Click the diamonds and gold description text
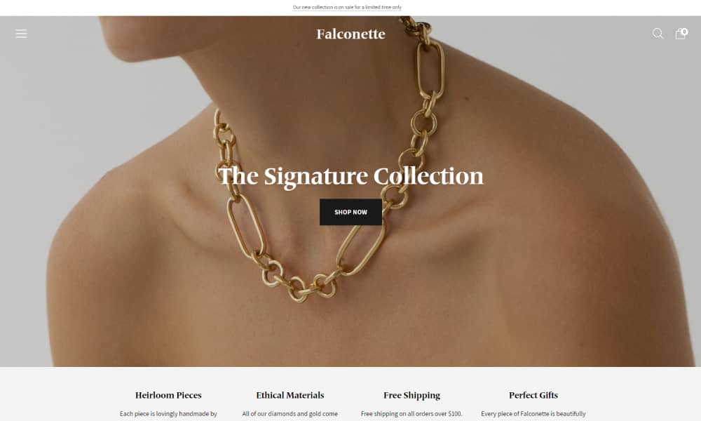Viewport: 701px width, 421px height. [x=290, y=414]
